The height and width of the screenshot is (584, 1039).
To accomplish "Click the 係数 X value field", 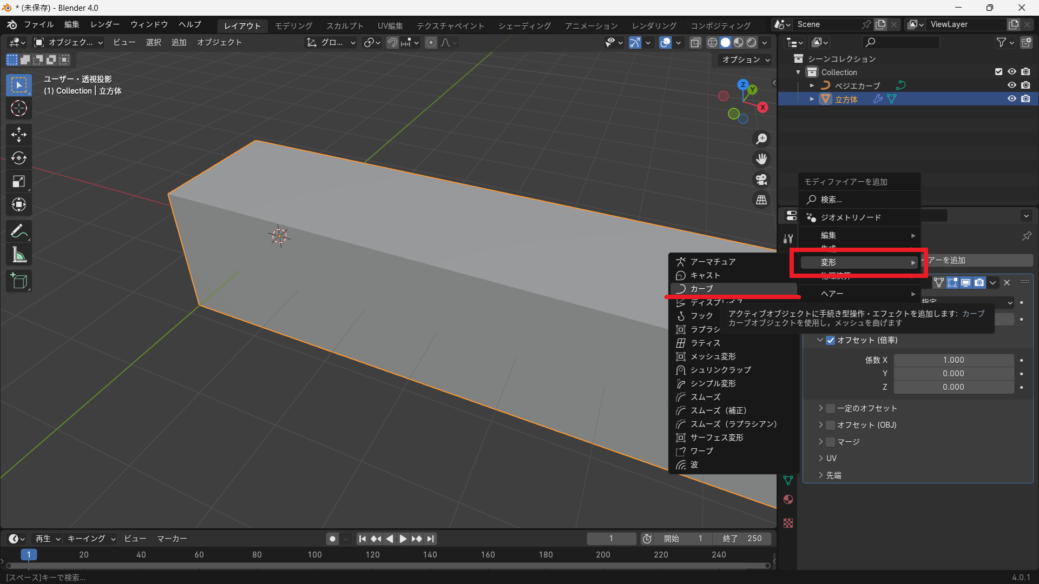I will coord(953,360).
